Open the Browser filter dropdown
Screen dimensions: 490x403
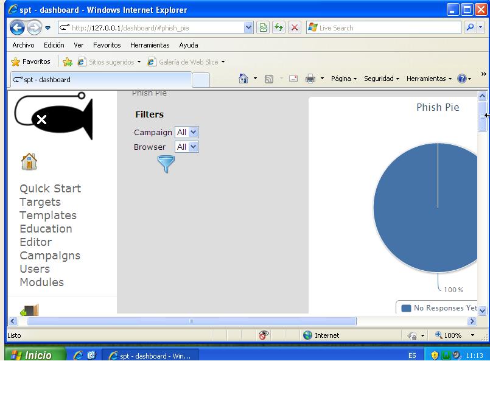(186, 147)
